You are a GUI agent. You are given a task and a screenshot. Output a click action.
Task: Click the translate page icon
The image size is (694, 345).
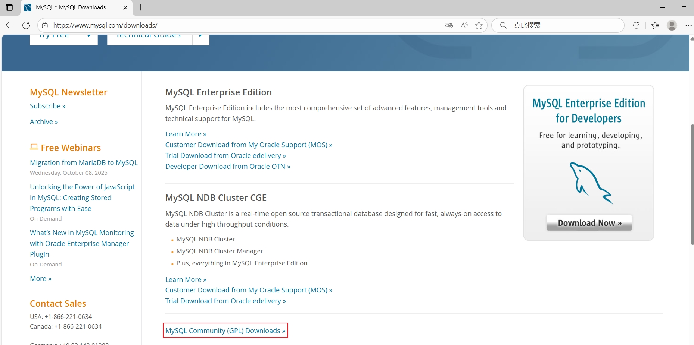coord(449,25)
